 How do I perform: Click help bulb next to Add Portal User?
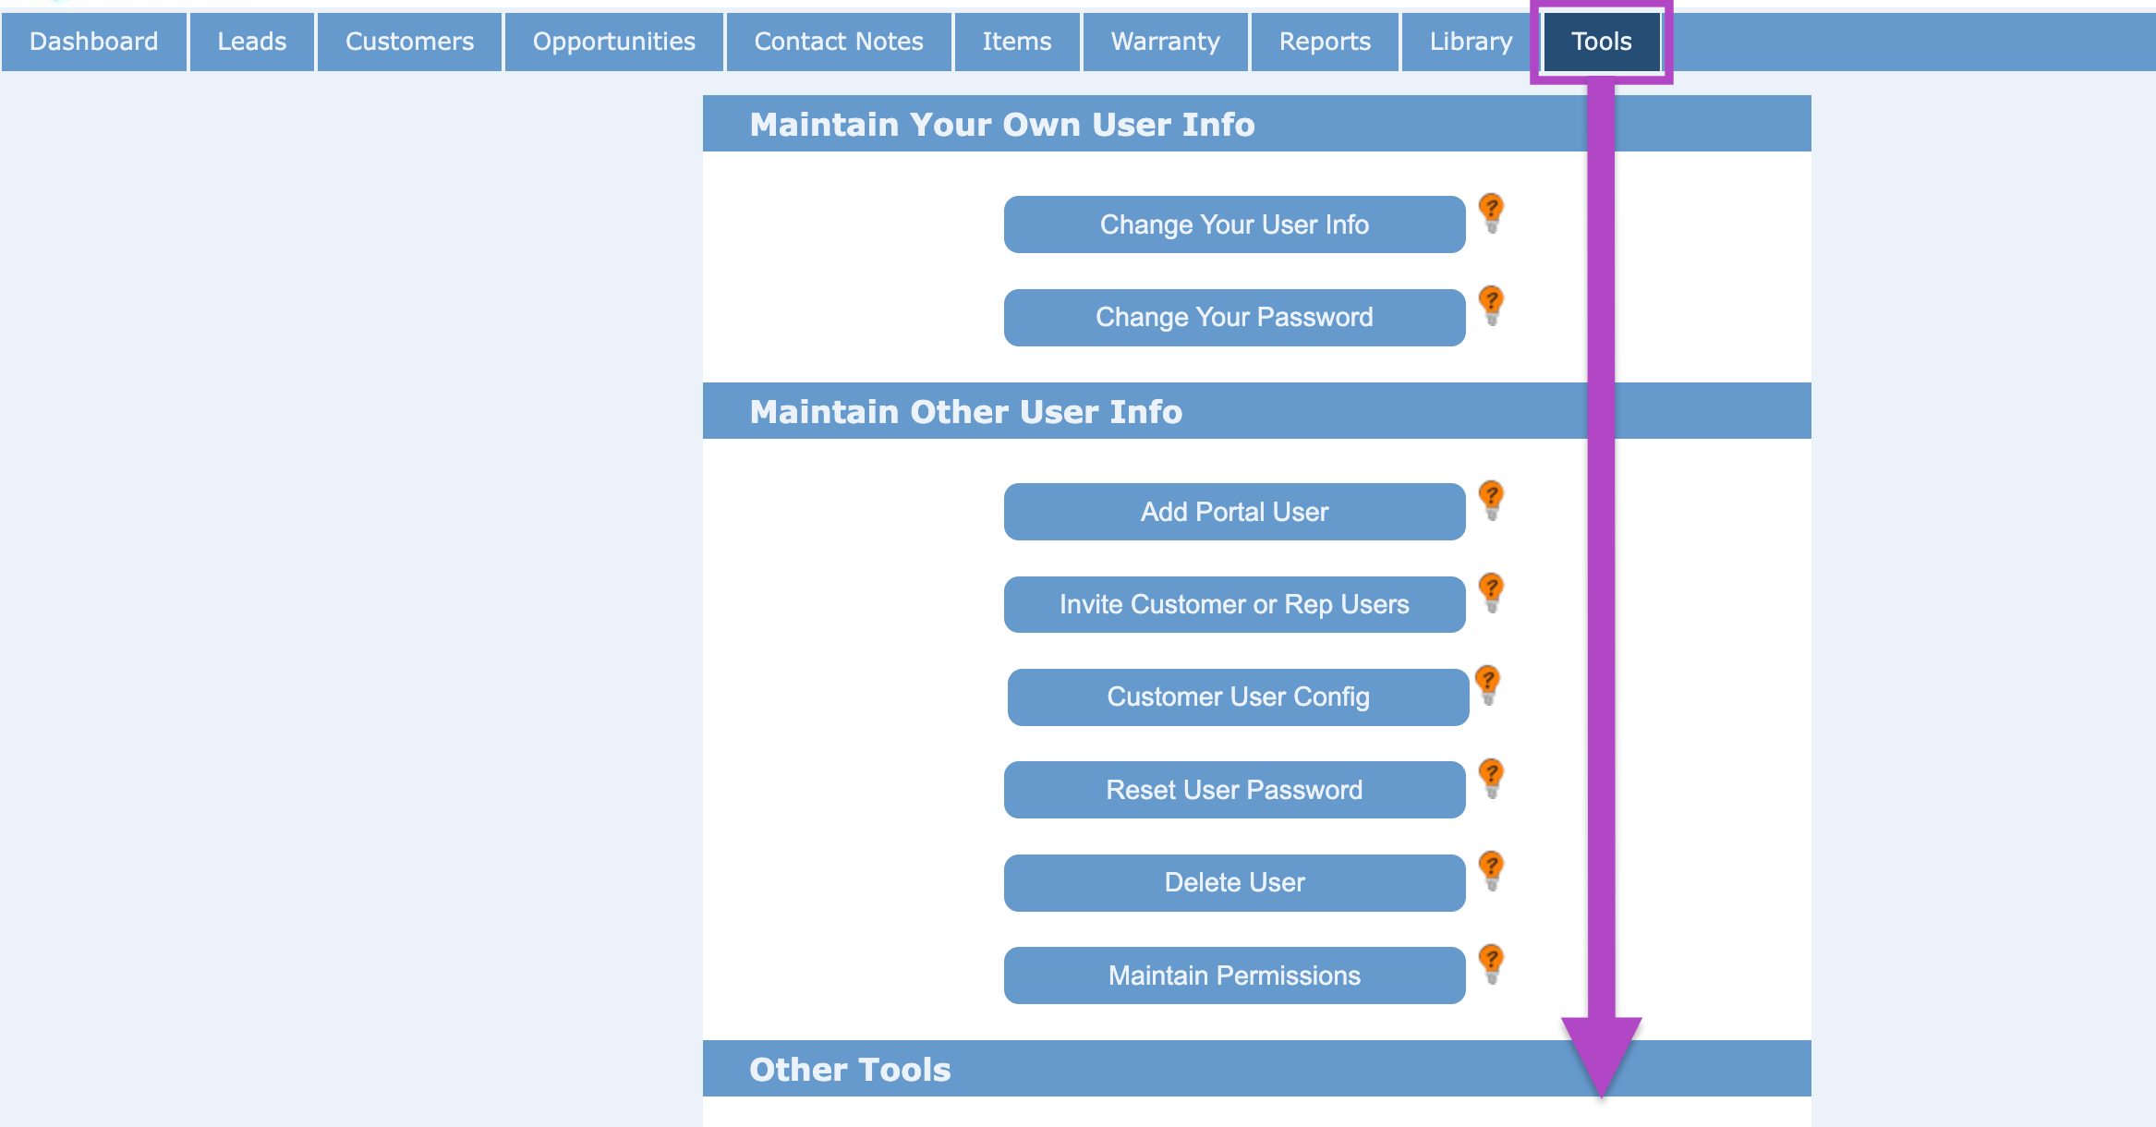pyautogui.click(x=1491, y=499)
